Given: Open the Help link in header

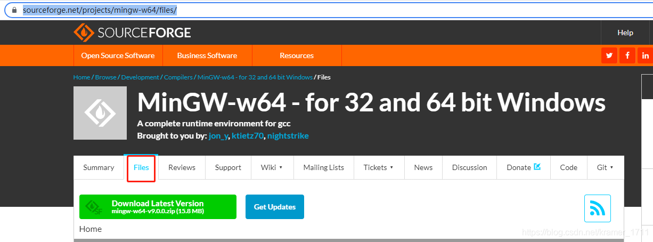Looking at the screenshot, I should point(625,33).
